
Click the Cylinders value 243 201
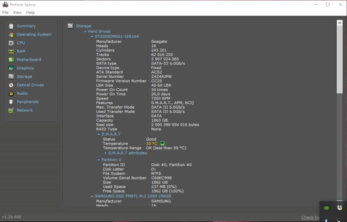[x=159, y=50]
